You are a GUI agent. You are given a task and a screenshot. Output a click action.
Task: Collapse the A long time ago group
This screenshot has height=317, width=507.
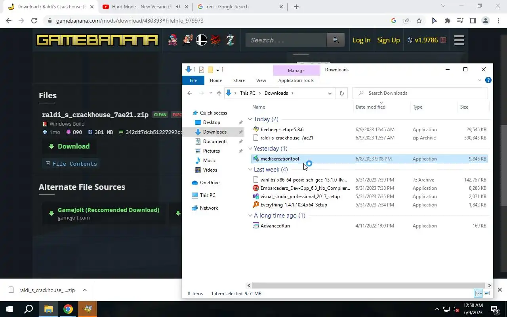click(250, 216)
